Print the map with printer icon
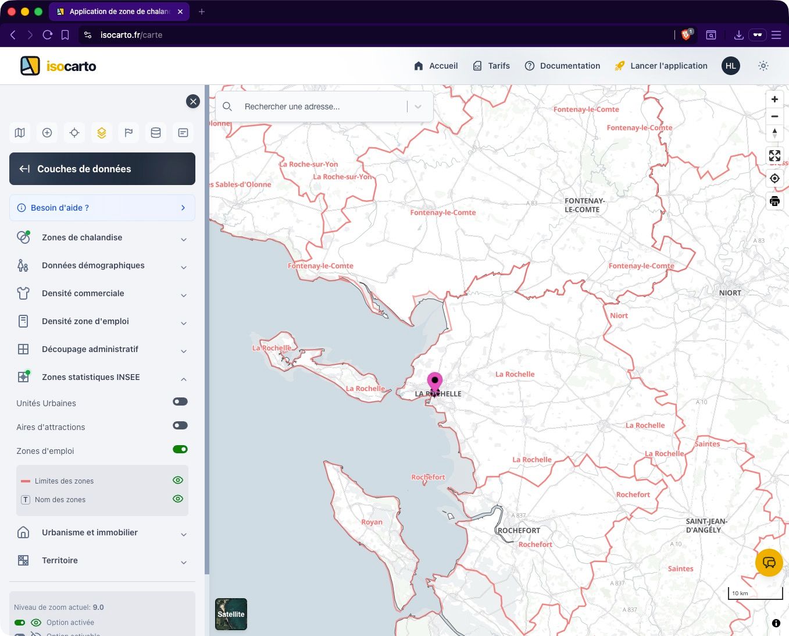 [774, 201]
